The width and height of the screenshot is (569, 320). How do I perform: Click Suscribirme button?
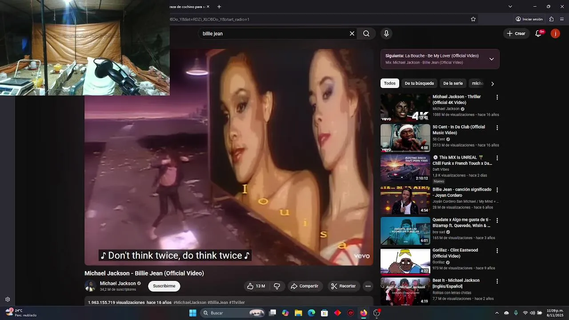coord(164,286)
